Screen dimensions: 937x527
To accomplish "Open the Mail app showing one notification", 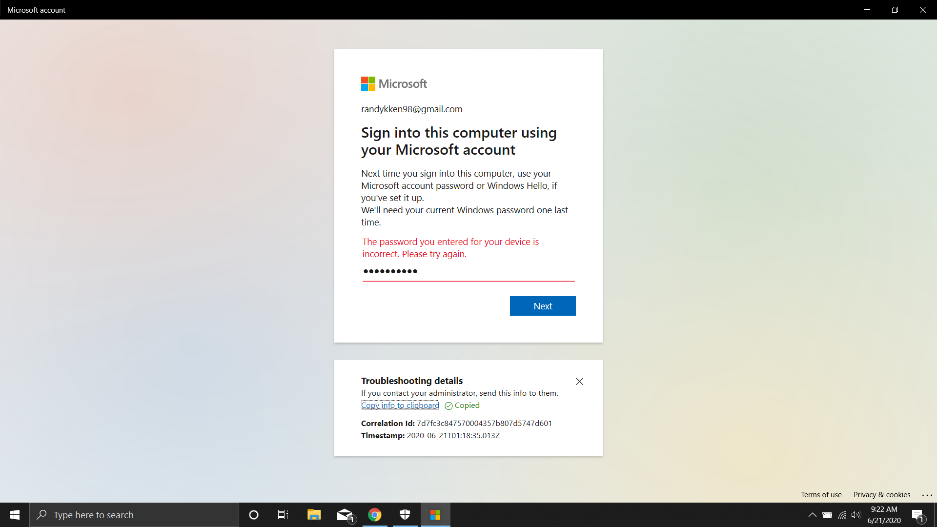I will click(x=344, y=514).
